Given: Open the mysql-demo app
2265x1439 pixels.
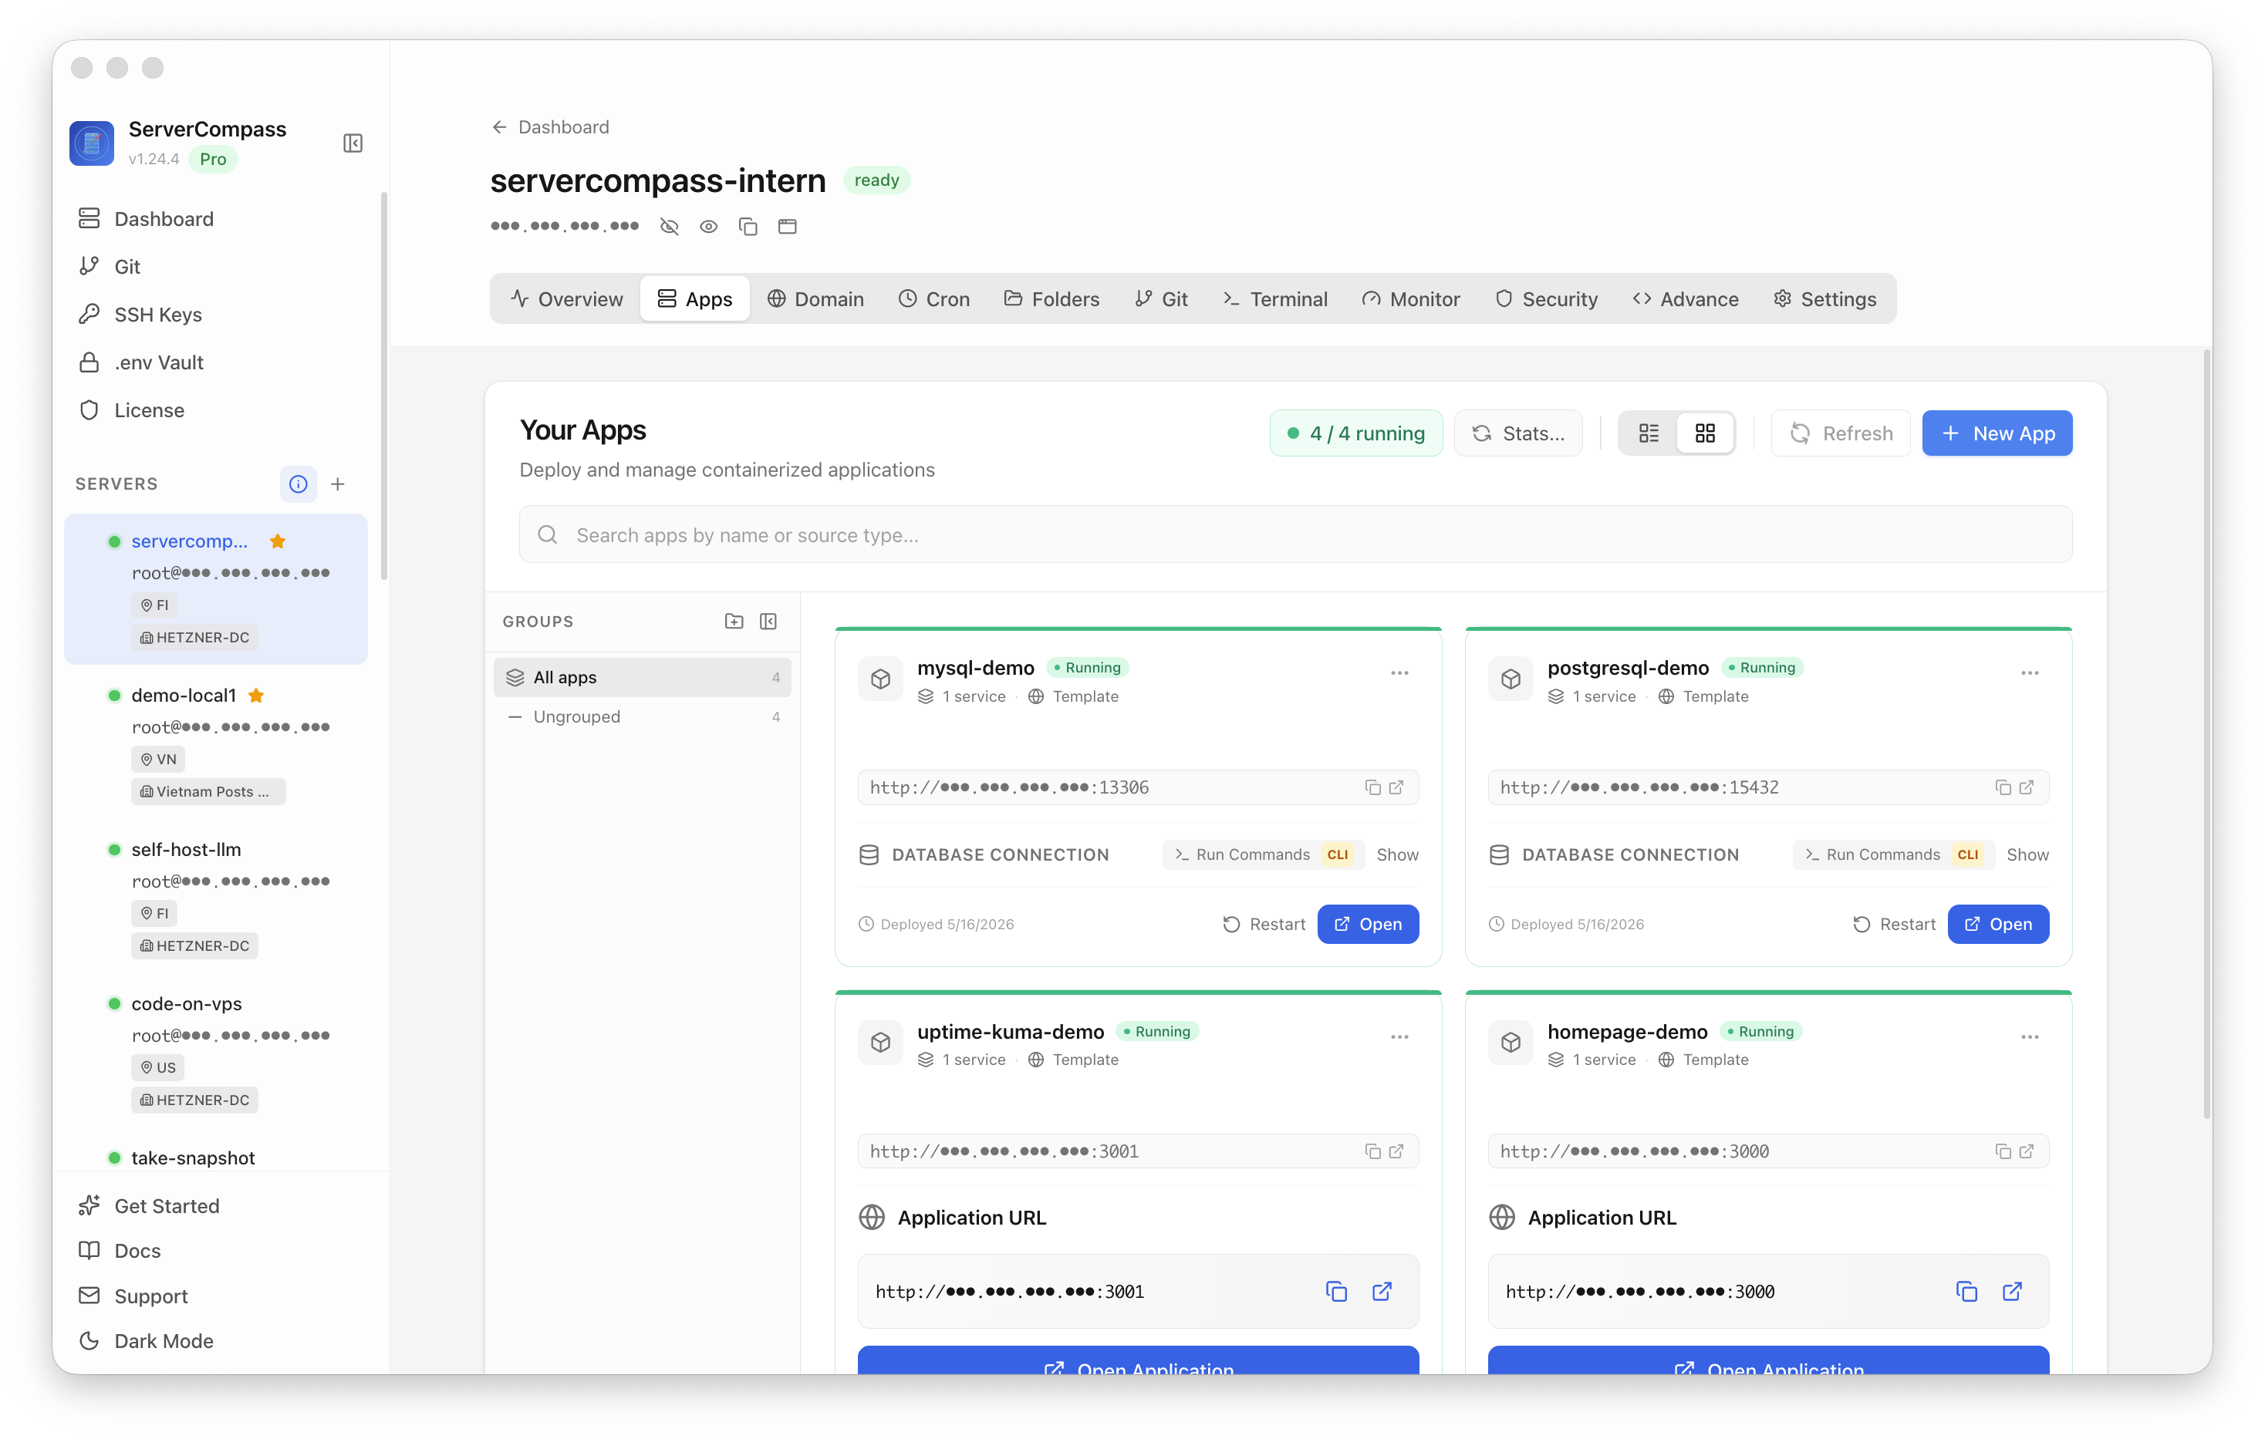Looking at the screenshot, I should [x=1368, y=925].
